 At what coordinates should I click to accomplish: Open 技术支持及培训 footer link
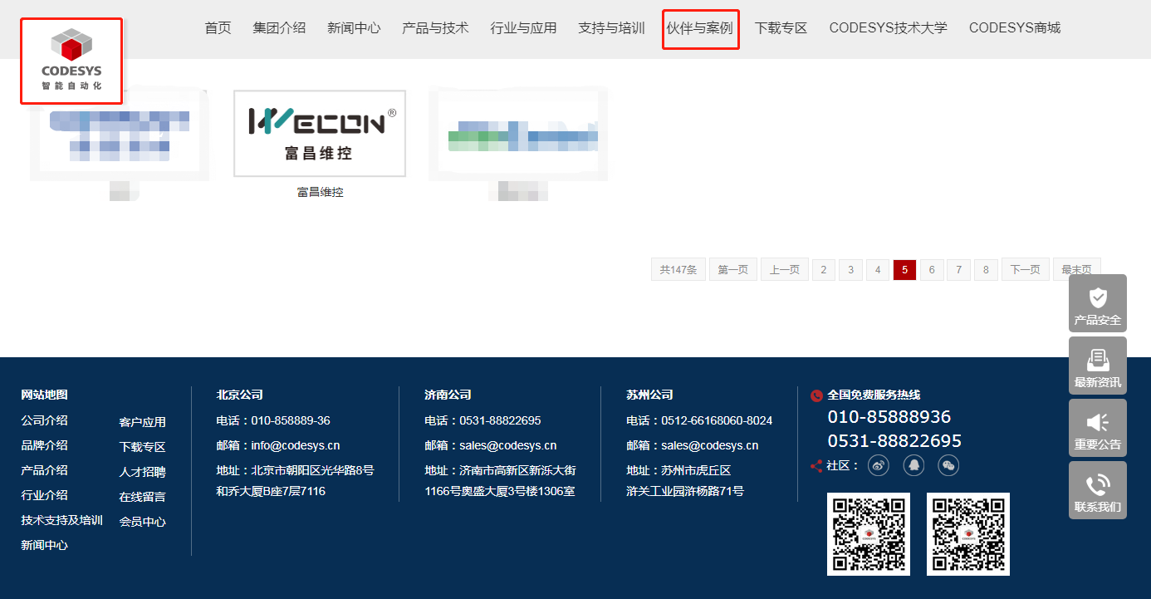[x=61, y=520]
